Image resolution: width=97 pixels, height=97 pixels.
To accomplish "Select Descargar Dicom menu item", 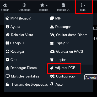I will (21, 68).
